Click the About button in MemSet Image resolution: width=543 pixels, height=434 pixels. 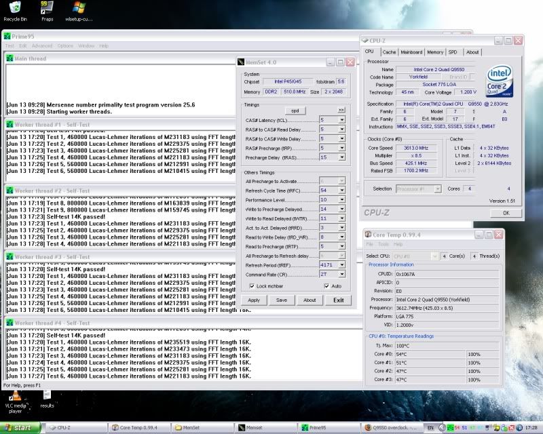tap(310, 300)
